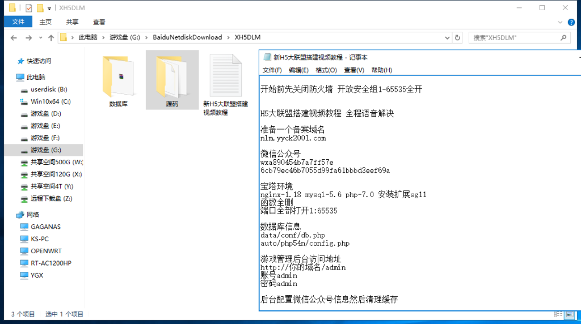
Task: Select 游戏盘 (G:) drive
Action: [46, 150]
